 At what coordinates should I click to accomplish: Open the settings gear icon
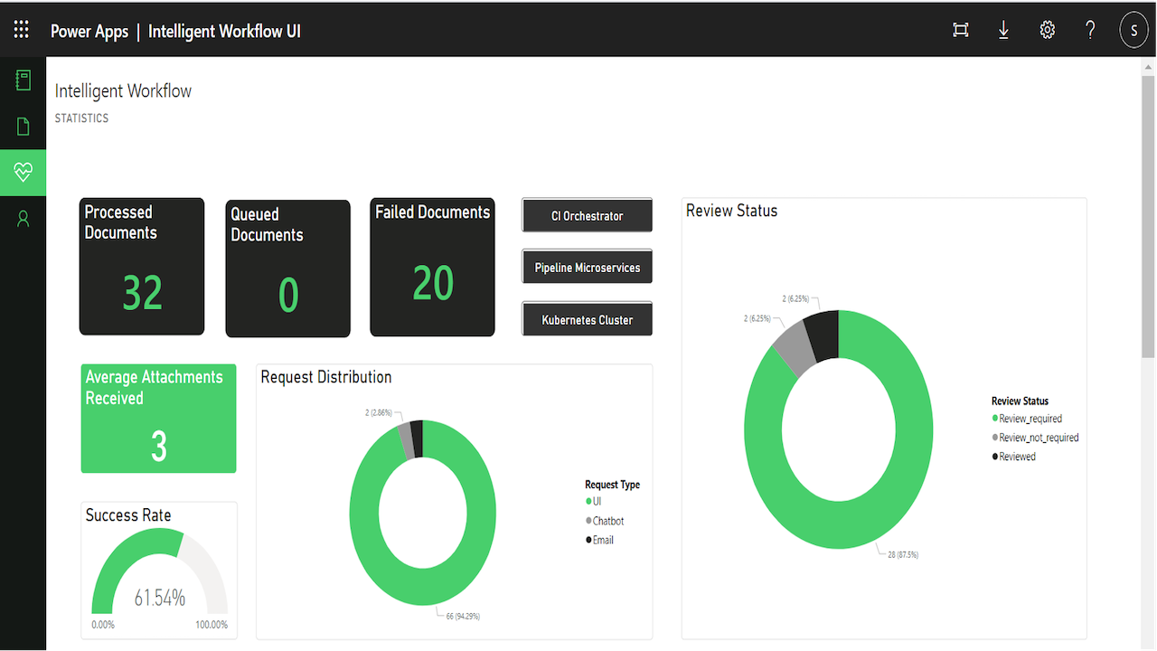1048,30
